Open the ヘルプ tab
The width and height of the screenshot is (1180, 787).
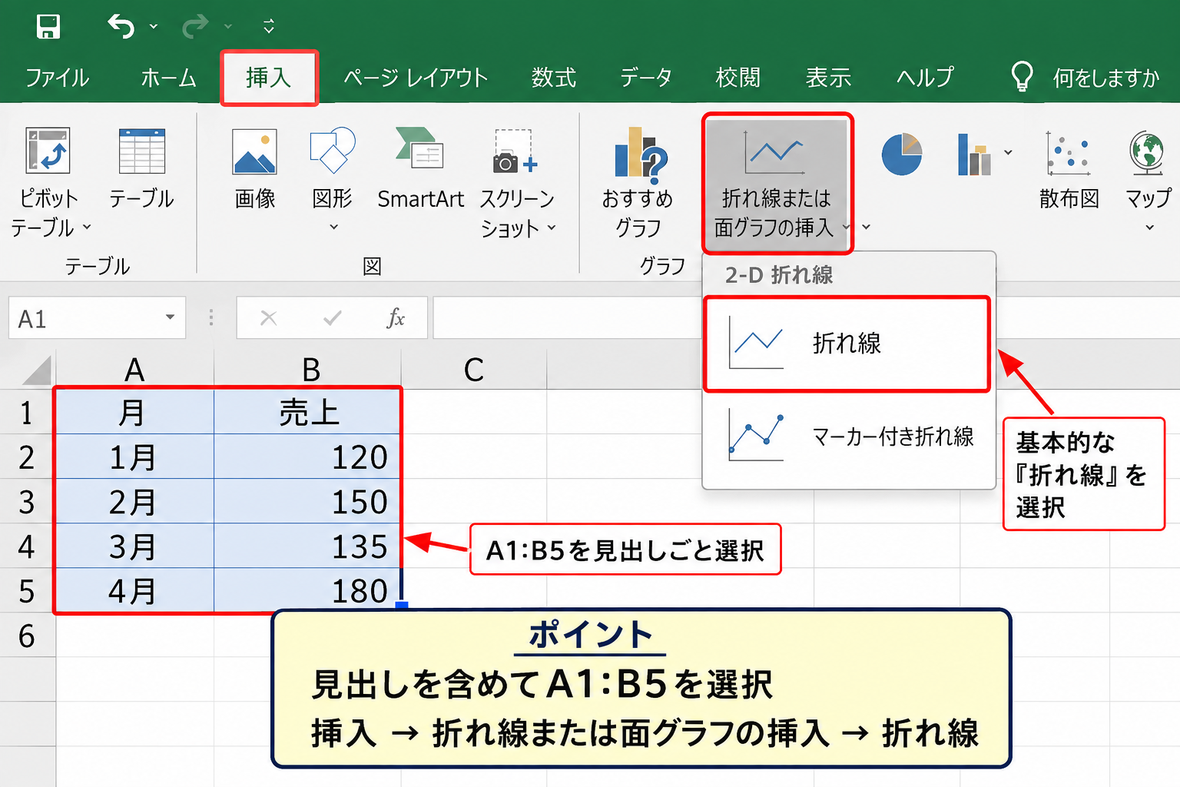coord(925,78)
